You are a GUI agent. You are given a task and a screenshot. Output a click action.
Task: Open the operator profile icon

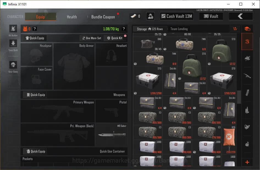[150, 16]
